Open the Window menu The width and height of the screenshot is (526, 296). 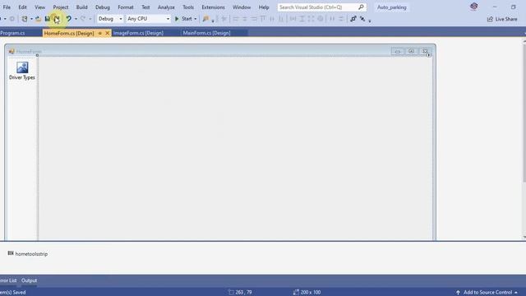pyautogui.click(x=242, y=7)
